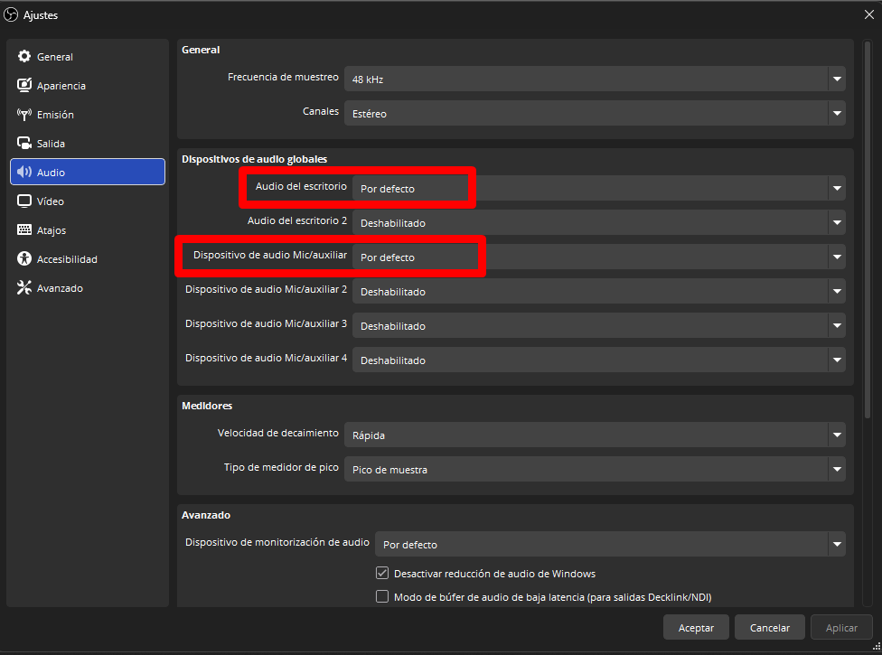Open the Dispositivo de monitorización de audio dropdown
Image resolution: width=882 pixels, height=655 pixels.
[837, 544]
